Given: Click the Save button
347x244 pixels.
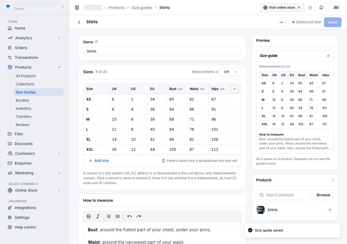Looking at the screenshot, I should point(333,22).
